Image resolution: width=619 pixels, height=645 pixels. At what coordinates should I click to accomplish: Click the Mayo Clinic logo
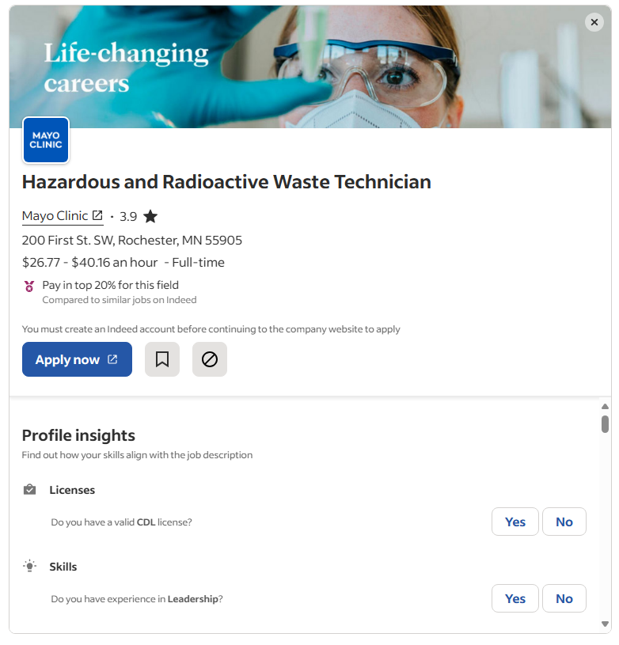coord(46,140)
